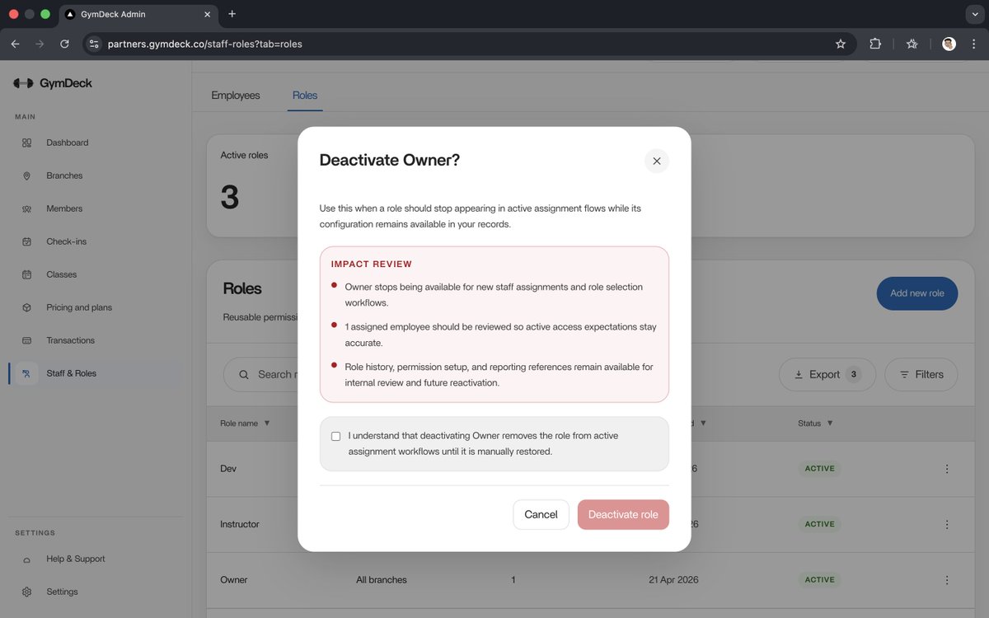Open Help & Support
This screenshot has width=989, height=618.
[x=75, y=559]
